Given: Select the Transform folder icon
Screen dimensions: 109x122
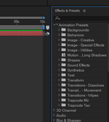Looking at the screenshot, I should click(64, 80).
